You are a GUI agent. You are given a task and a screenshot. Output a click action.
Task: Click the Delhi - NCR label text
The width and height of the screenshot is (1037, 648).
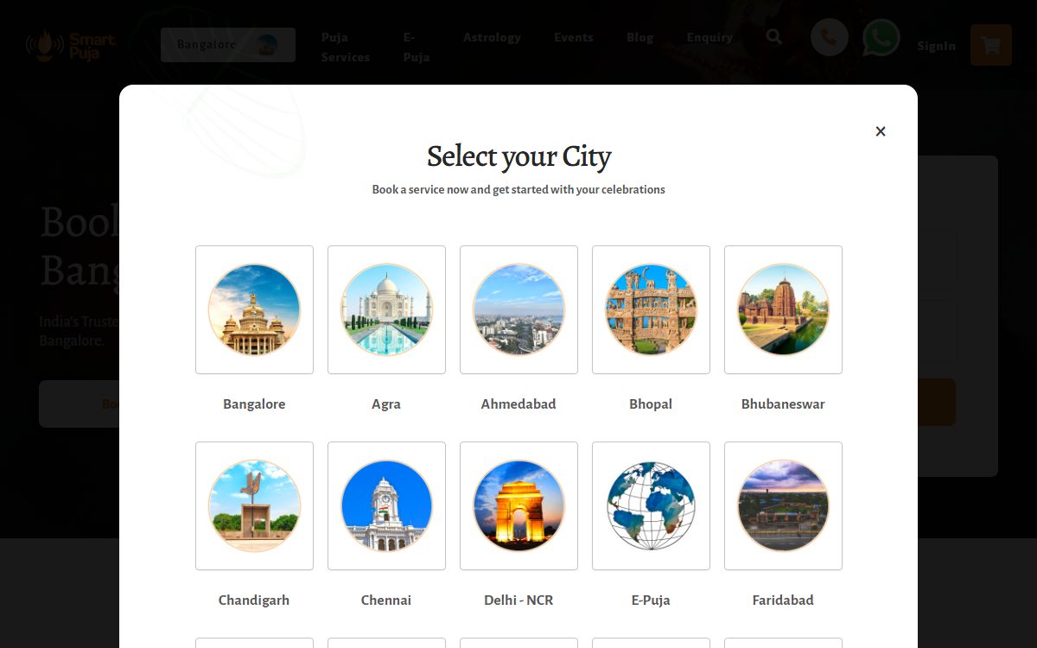tap(518, 600)
